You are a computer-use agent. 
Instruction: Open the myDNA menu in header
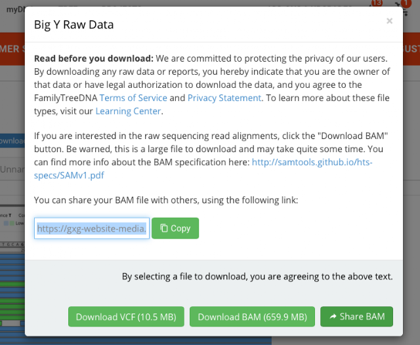click(x=16, y=9)
